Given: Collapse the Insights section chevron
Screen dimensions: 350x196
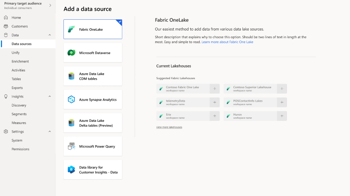Looking at the screenshot, I should [x=49, y=96].
